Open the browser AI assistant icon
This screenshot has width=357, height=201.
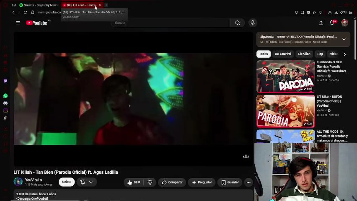(343, 12)
